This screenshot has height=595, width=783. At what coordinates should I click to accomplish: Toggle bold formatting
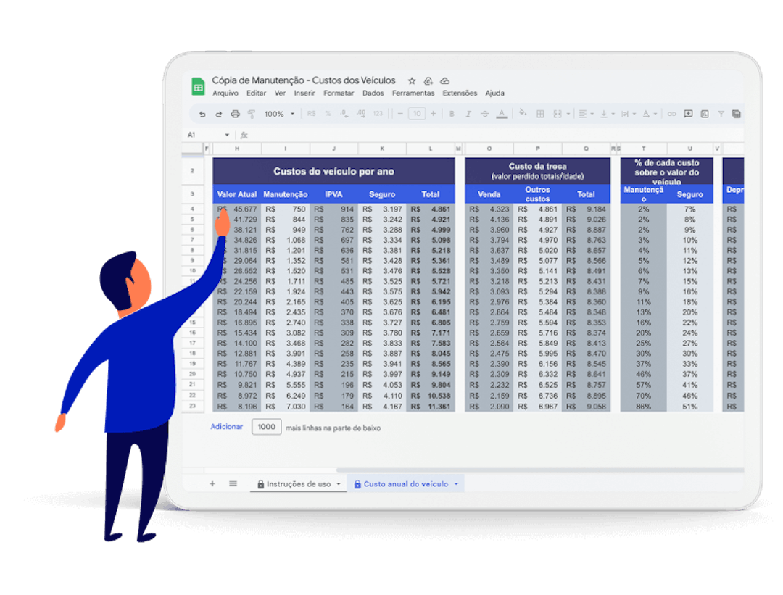tap(452, 114)
